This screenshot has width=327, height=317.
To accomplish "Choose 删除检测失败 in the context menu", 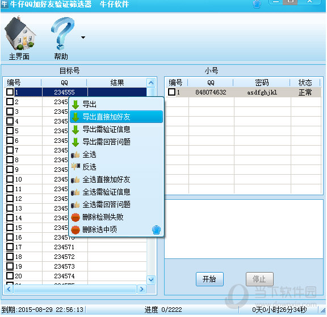I will pyautogui.click(x=116, y=217).
